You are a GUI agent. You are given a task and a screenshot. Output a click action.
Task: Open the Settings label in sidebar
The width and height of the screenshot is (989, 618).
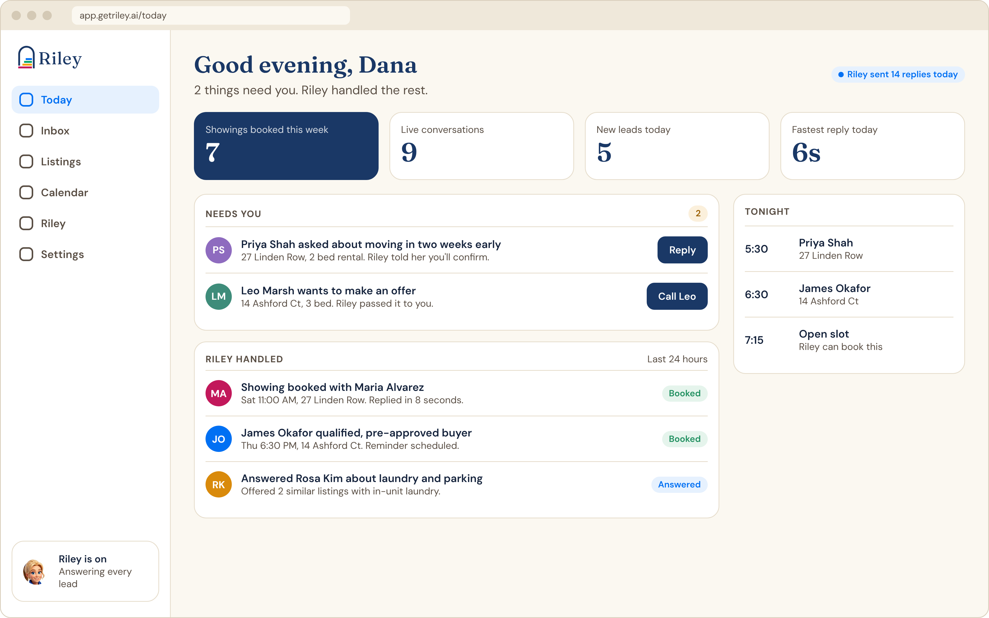[63, 254]
